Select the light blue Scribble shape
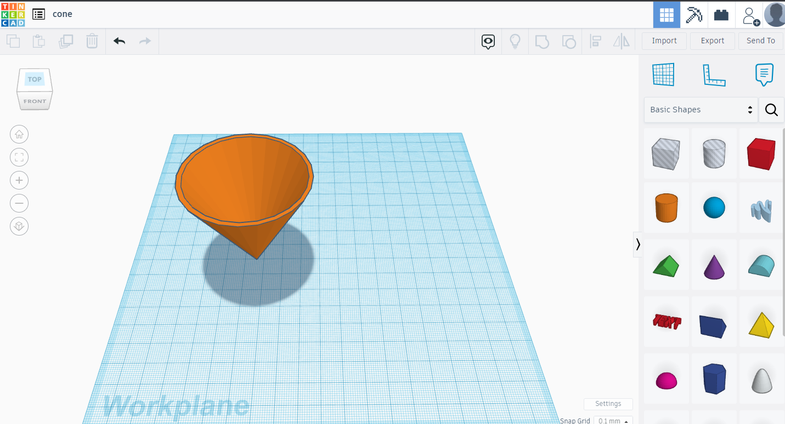The width and height of the screenshot is (785, 424). 761,211
